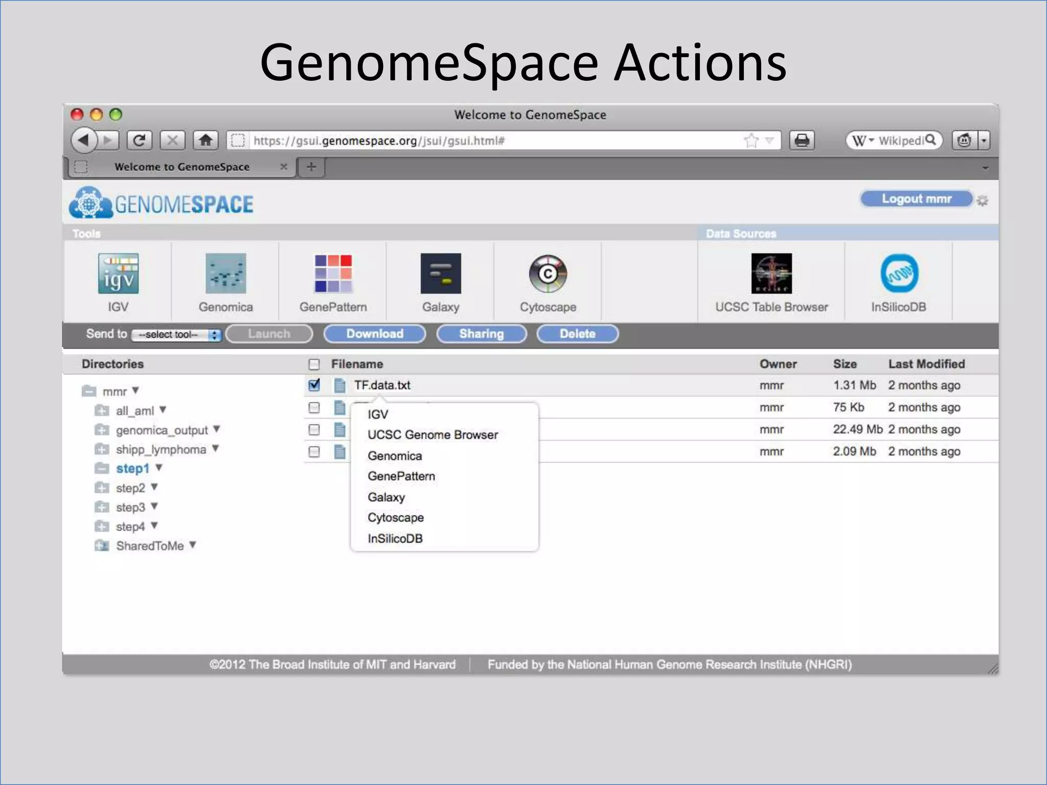Open InSilicoDB data source icon
Image resolution: width=1047 pixels, height=785 pixels.
(899, 273)
